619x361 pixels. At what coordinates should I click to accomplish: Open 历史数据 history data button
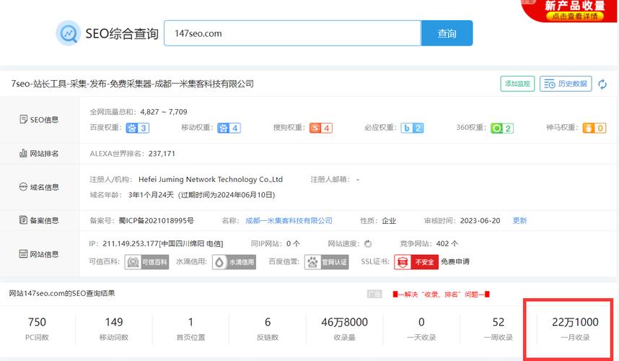pyautogui.click(x=566, y=84)
